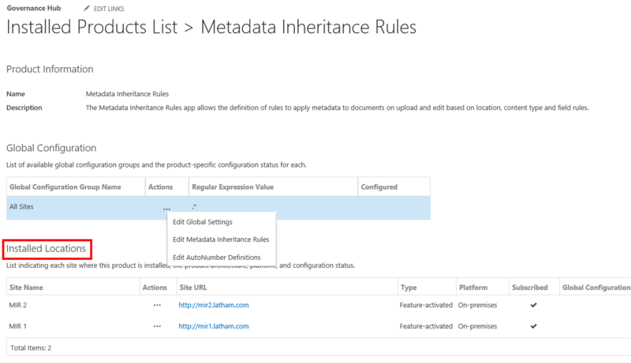Screen dimensions: 631x363
Task: Sort by the Platform column header
Action: (x=472, y=287)
